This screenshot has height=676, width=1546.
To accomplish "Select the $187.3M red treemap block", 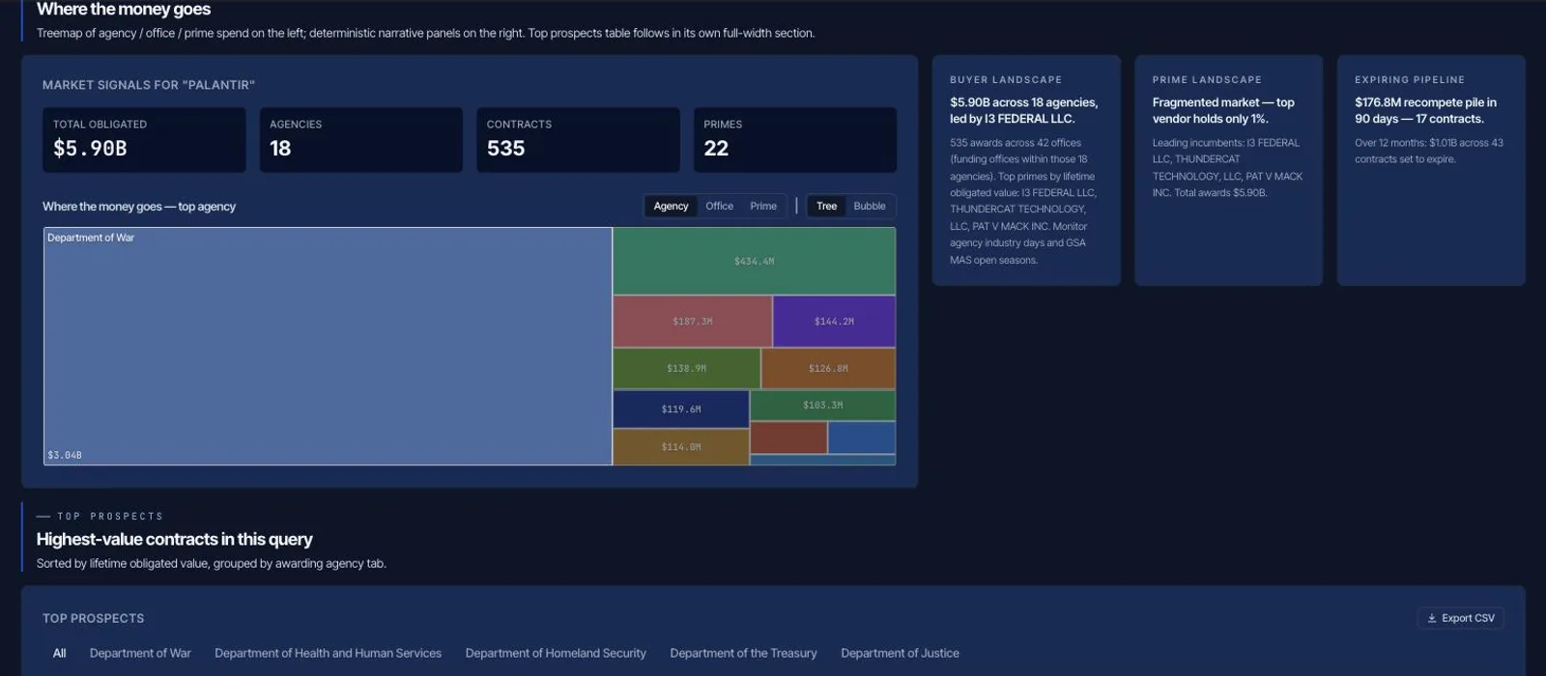I will (692, 322).
